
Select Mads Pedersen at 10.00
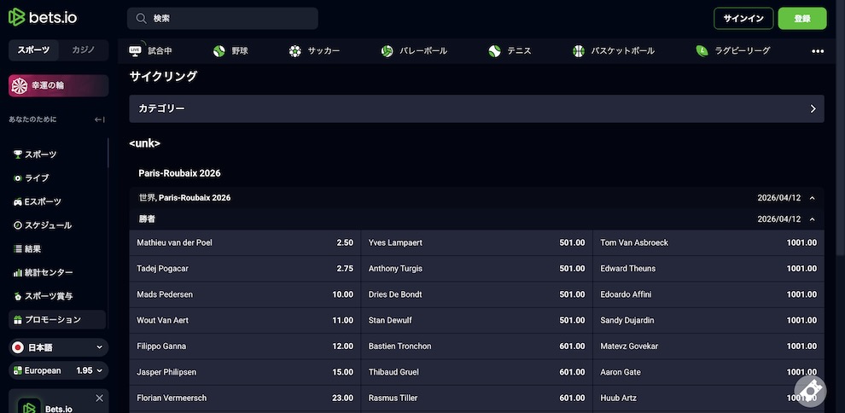pos(245,294)
